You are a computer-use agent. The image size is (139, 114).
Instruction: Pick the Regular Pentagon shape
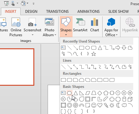[106, 93]
